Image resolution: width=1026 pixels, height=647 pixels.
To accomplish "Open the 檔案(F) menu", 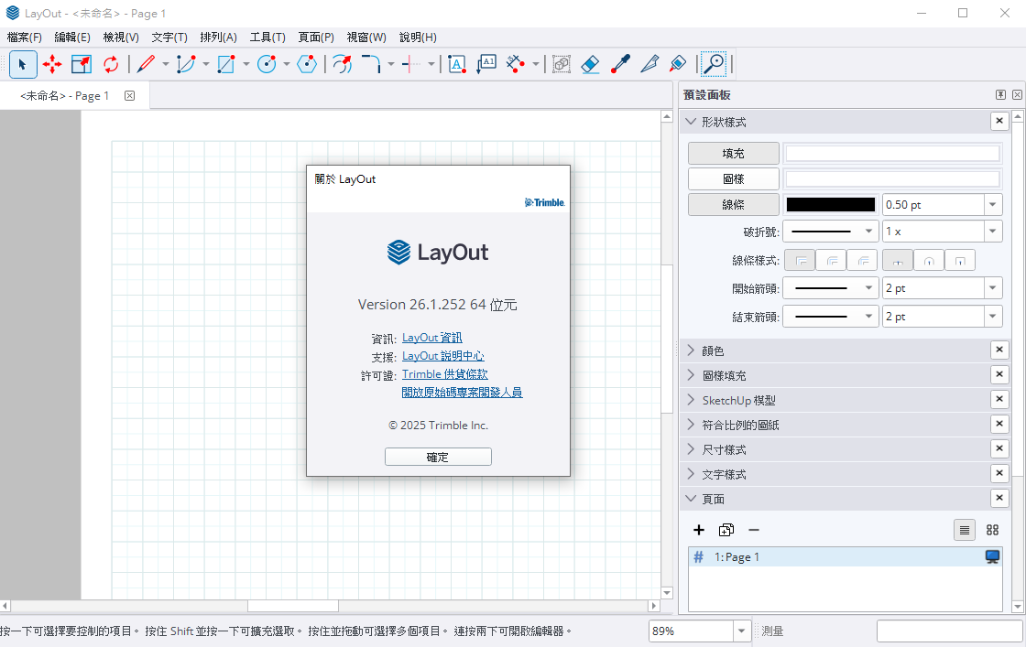I will tap(24, 38).
